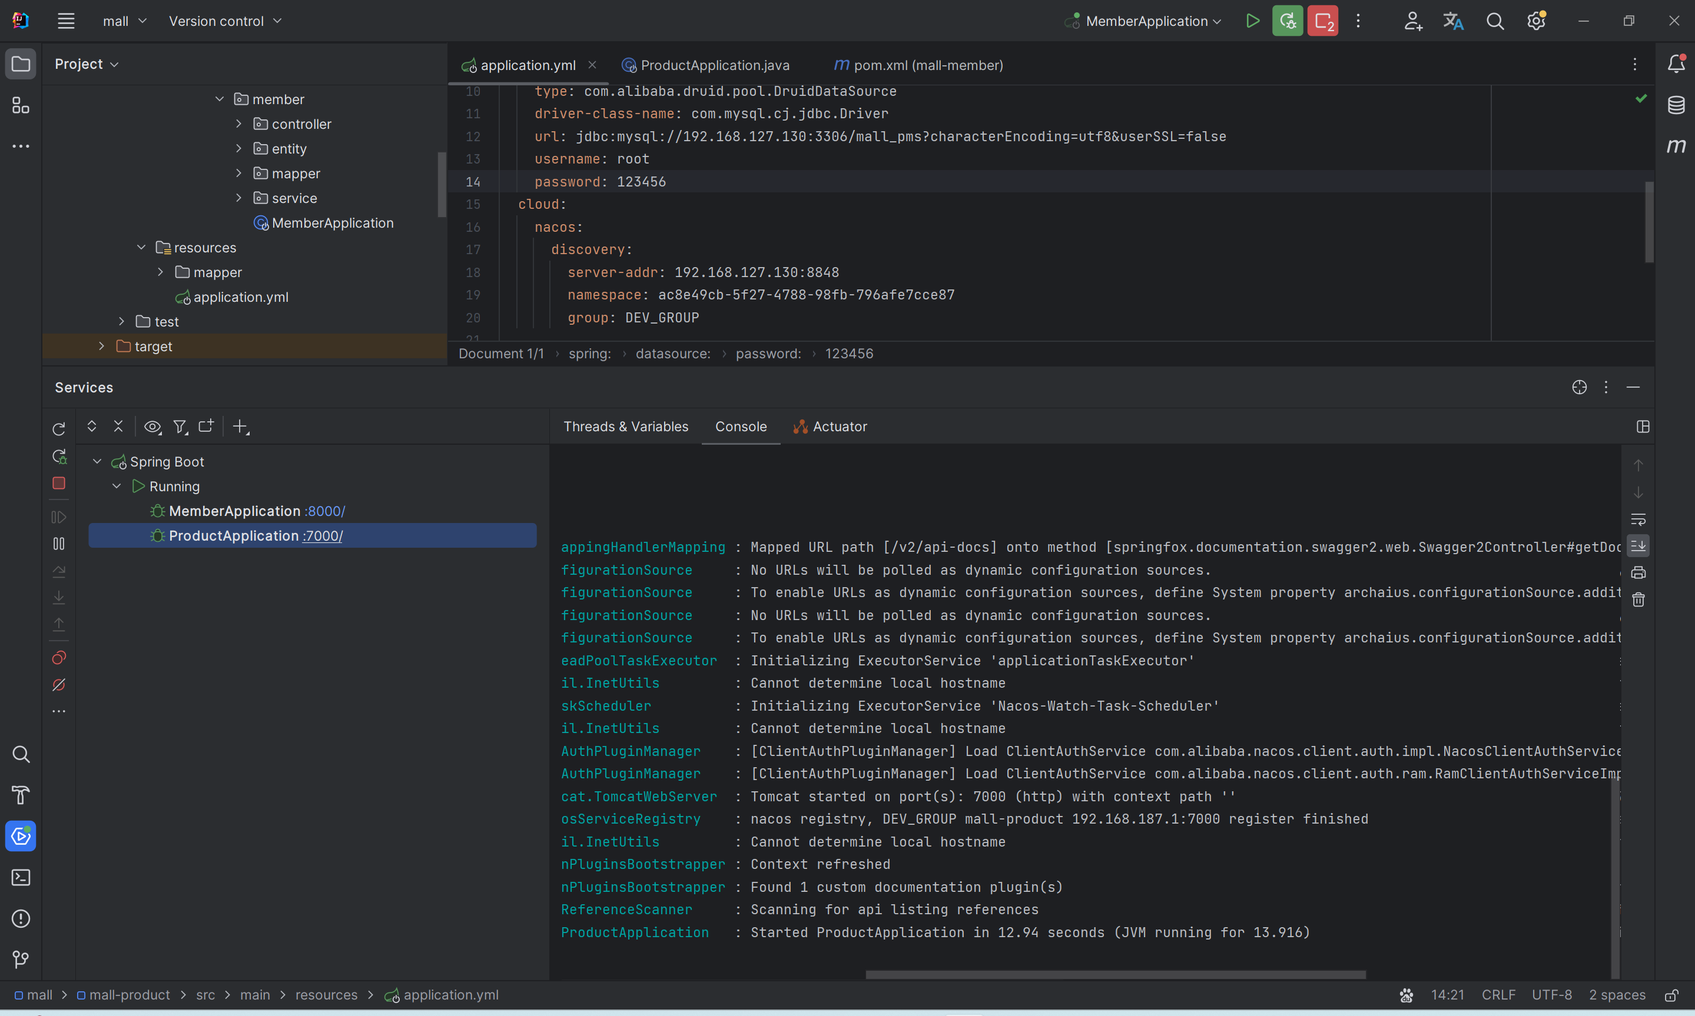Image resolution: width=1695 pixels, height=1016 pixels.
Task: Open the main hamburger menu
Action: 66,21
